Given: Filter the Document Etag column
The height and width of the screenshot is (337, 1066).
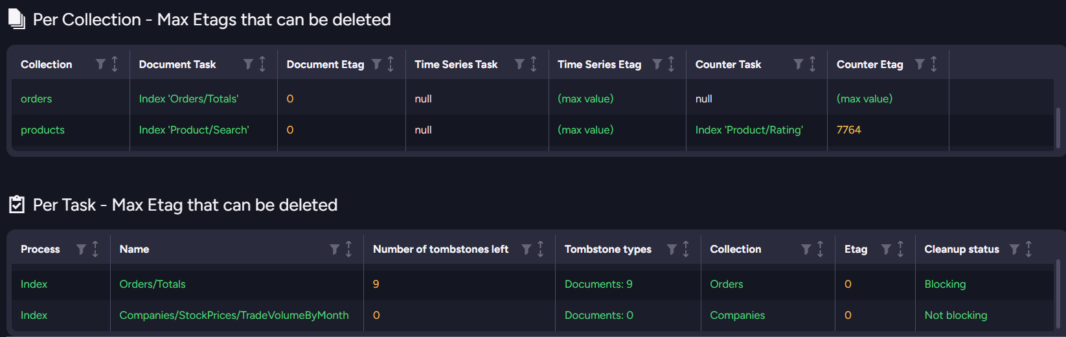Looking at the screenshot, I should (x=376, y=64).
